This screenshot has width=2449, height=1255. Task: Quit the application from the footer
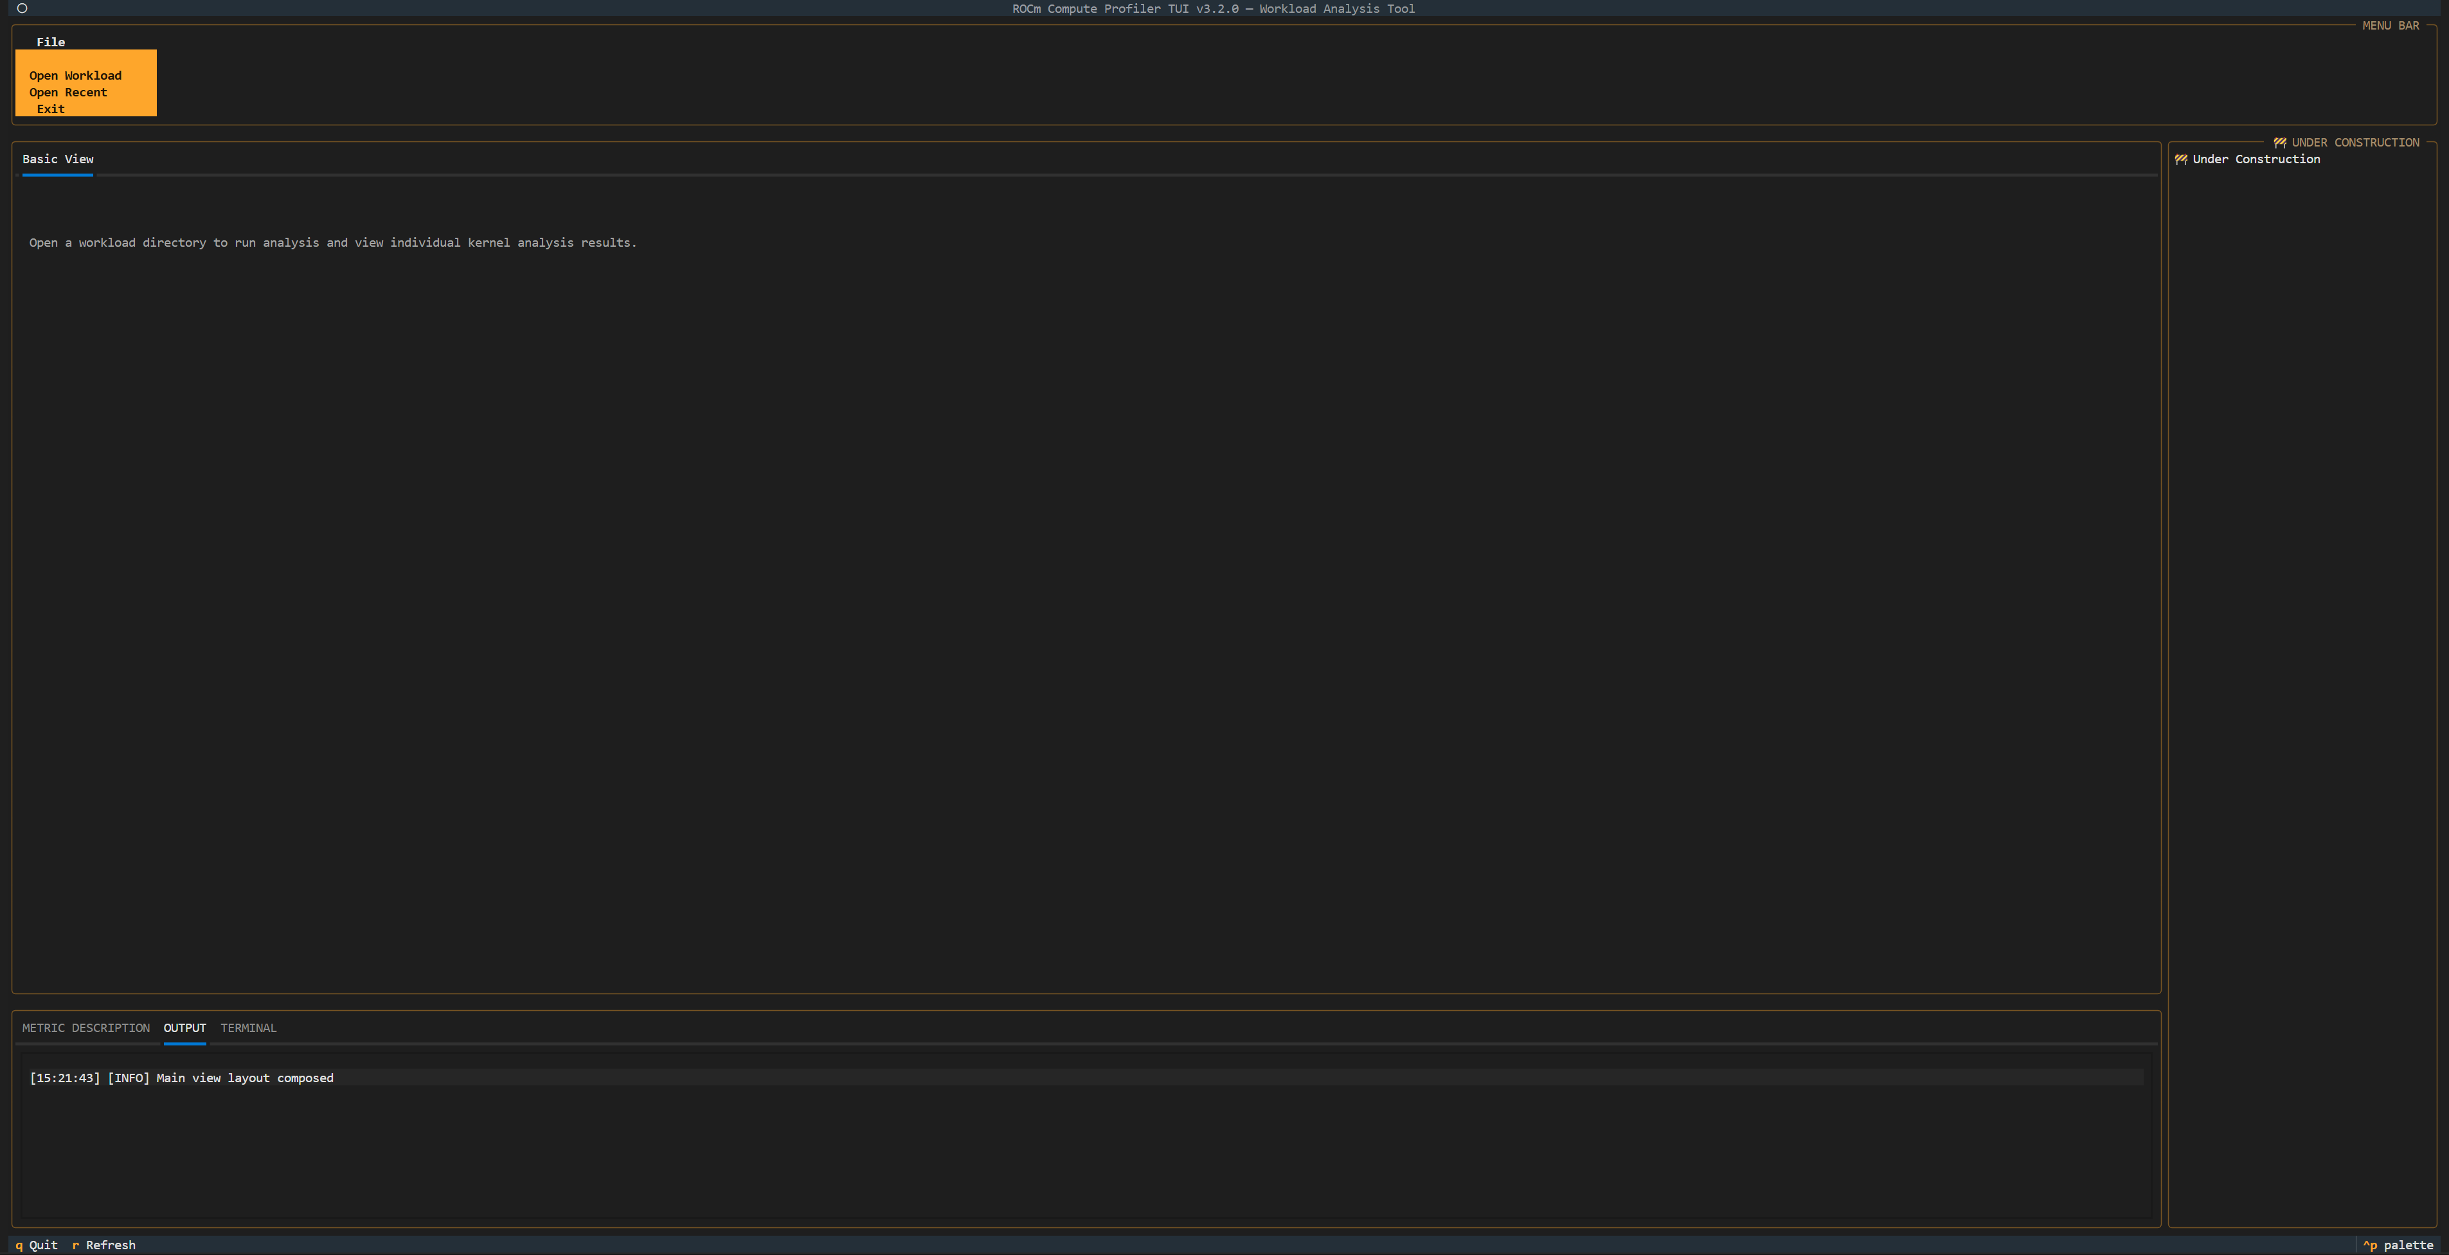point(43,1245)
